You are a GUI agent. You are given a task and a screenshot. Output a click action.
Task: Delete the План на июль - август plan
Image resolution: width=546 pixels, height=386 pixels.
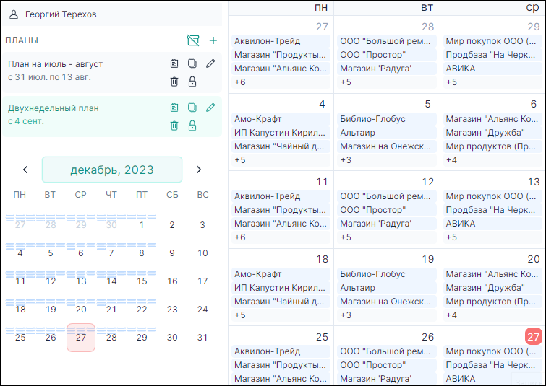point(174,82)
